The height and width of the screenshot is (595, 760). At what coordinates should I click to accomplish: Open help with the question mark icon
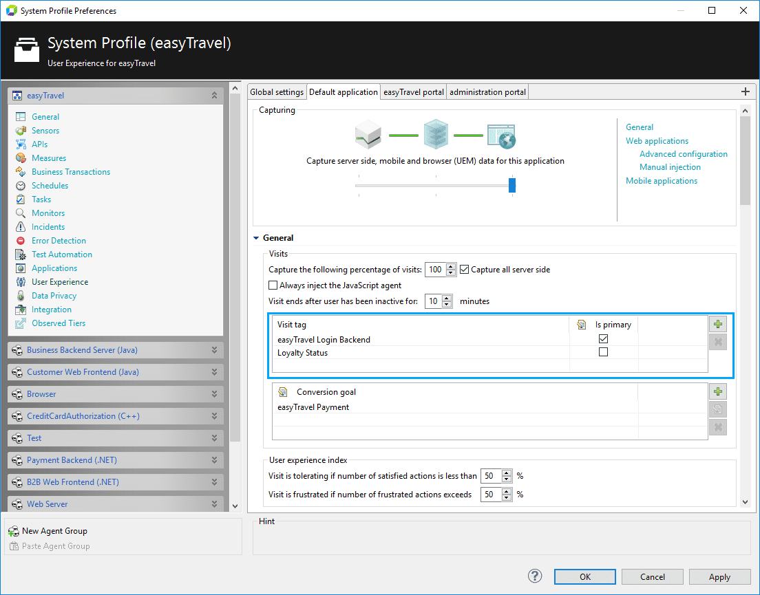535,576
